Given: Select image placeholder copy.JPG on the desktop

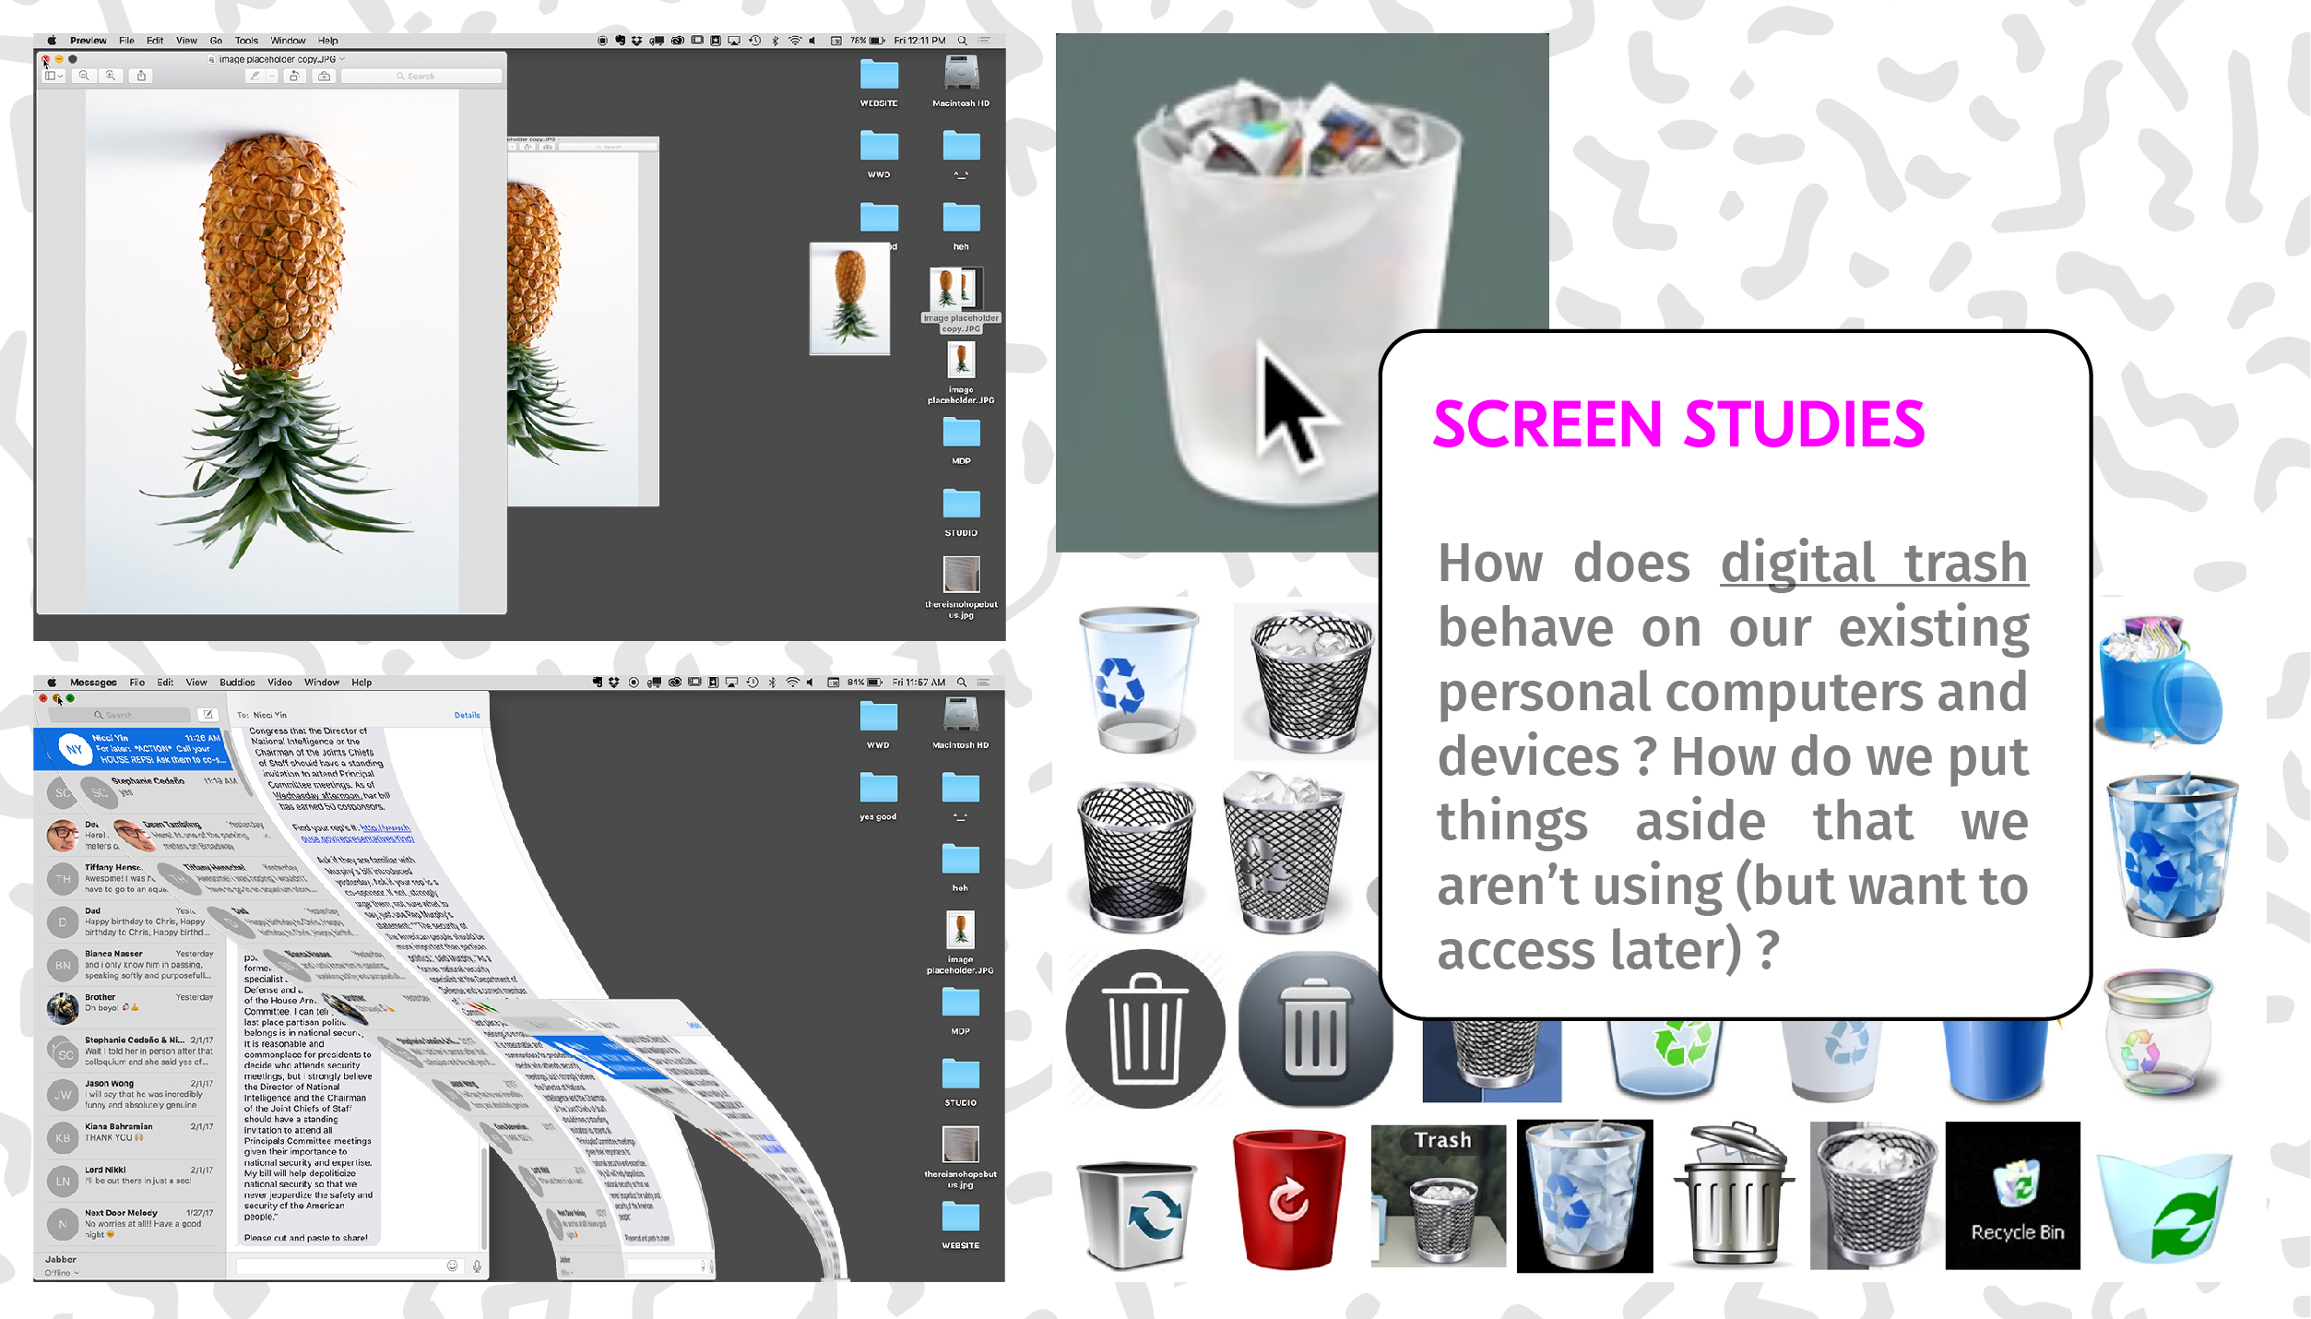Looking at the screenshot, I should pyautogui.click(x=961, y=300).
